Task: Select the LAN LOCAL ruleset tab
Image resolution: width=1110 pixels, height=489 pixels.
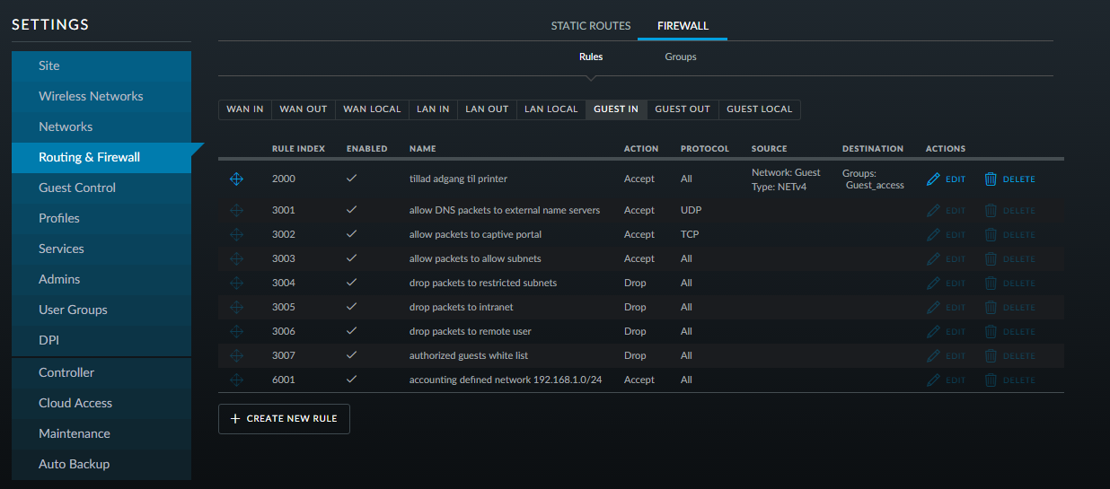Action: point(551,109)
